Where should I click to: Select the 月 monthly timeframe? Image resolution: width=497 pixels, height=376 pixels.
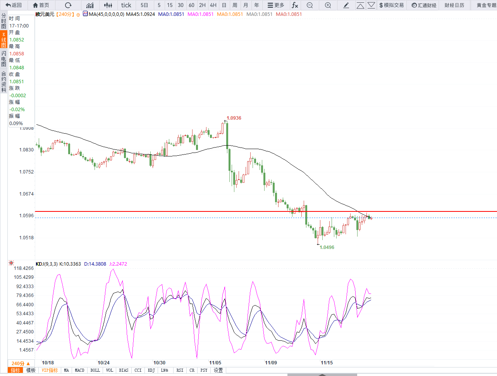[246, 5]
